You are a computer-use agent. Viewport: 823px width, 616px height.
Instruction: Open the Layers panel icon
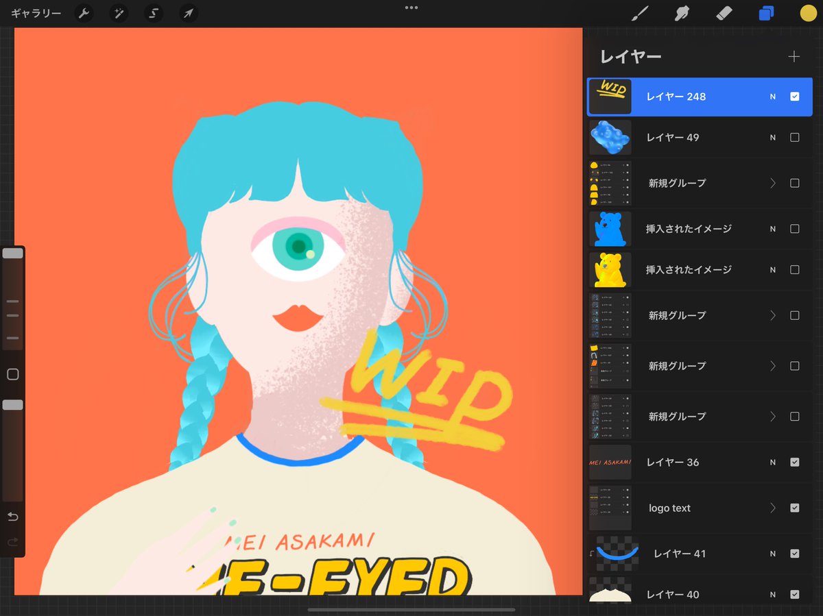(766, 12)
